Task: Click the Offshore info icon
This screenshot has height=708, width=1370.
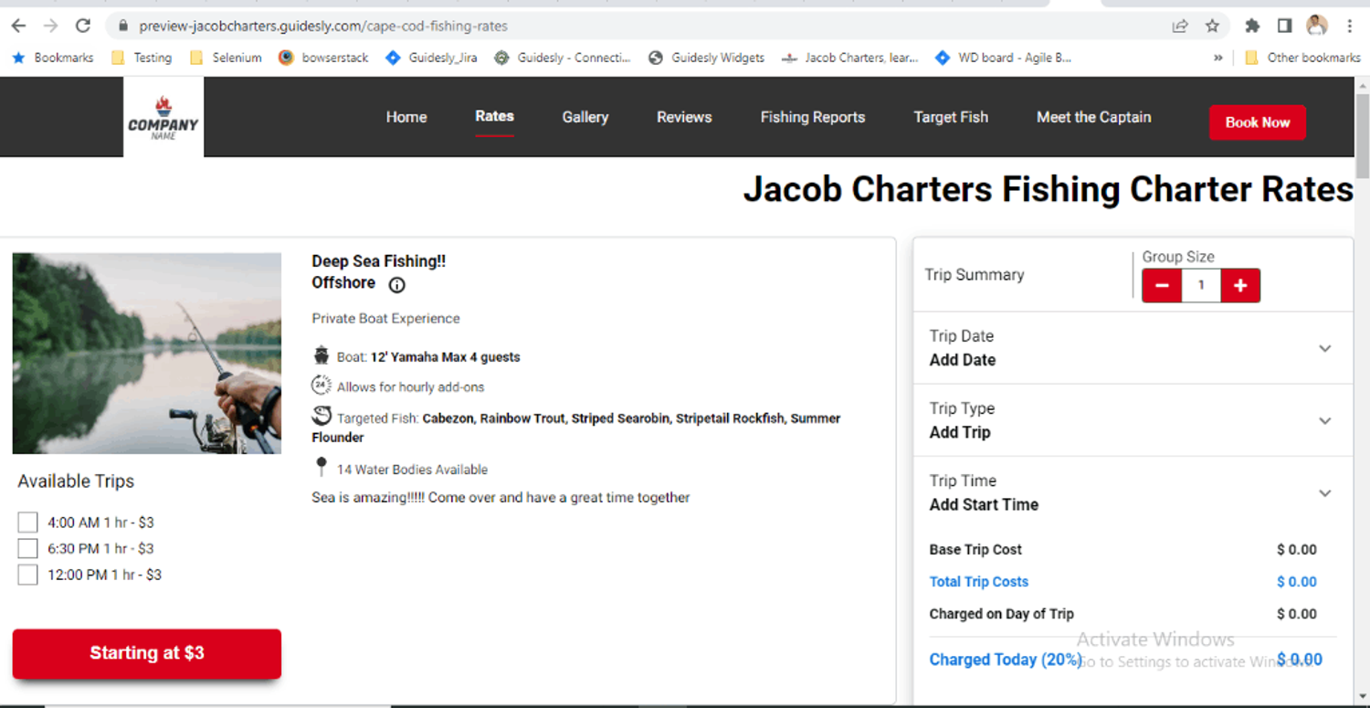Action: click(x=396, y=284)
